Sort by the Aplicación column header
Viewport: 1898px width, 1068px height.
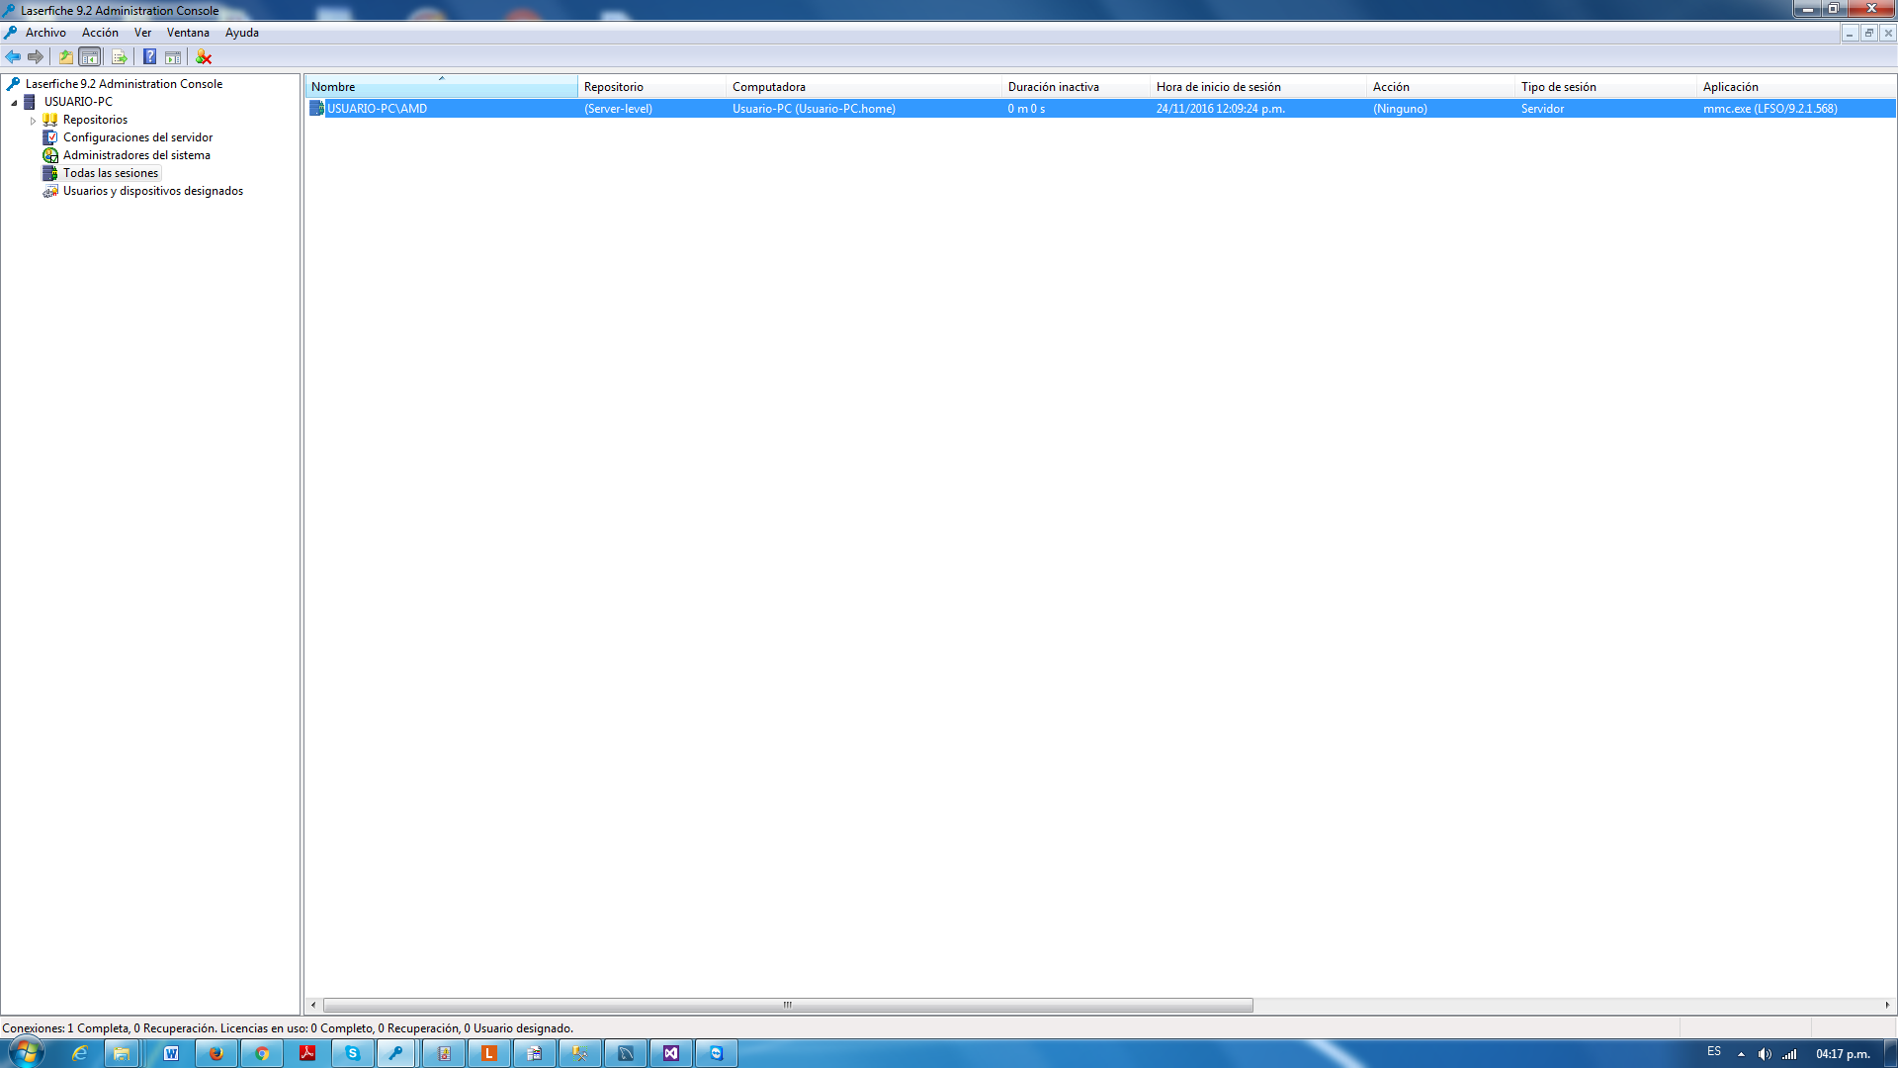(x=1796, y=87)
